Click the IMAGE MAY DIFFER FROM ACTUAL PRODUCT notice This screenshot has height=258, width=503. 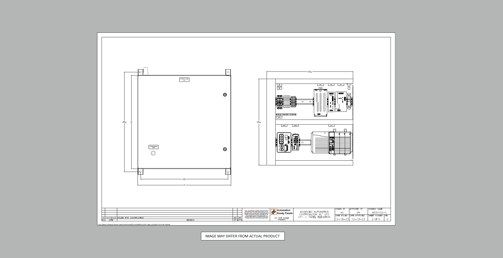[242, 236]
